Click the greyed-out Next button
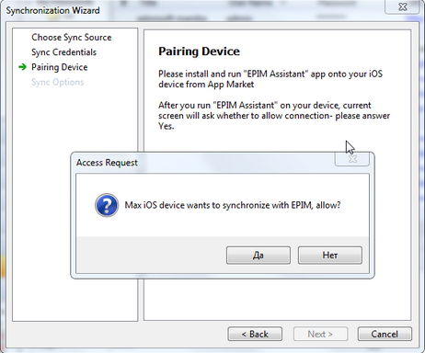 tap(320, 334)
